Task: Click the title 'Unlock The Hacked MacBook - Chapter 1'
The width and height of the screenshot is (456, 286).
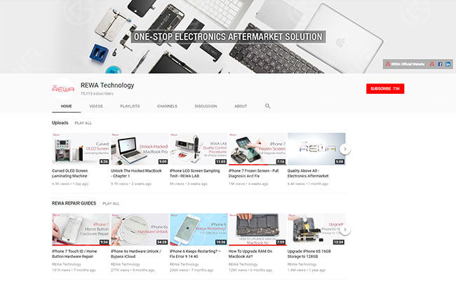Action: pyautogui.click(x=136, y=173)
